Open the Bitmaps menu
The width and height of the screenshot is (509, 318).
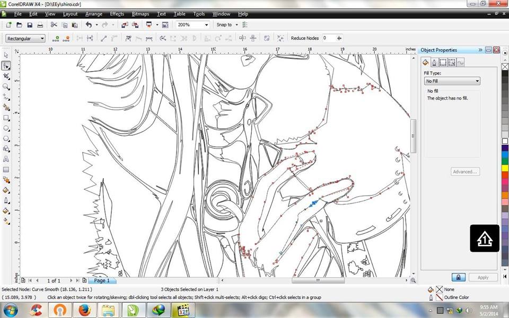(x=140, y=14)
